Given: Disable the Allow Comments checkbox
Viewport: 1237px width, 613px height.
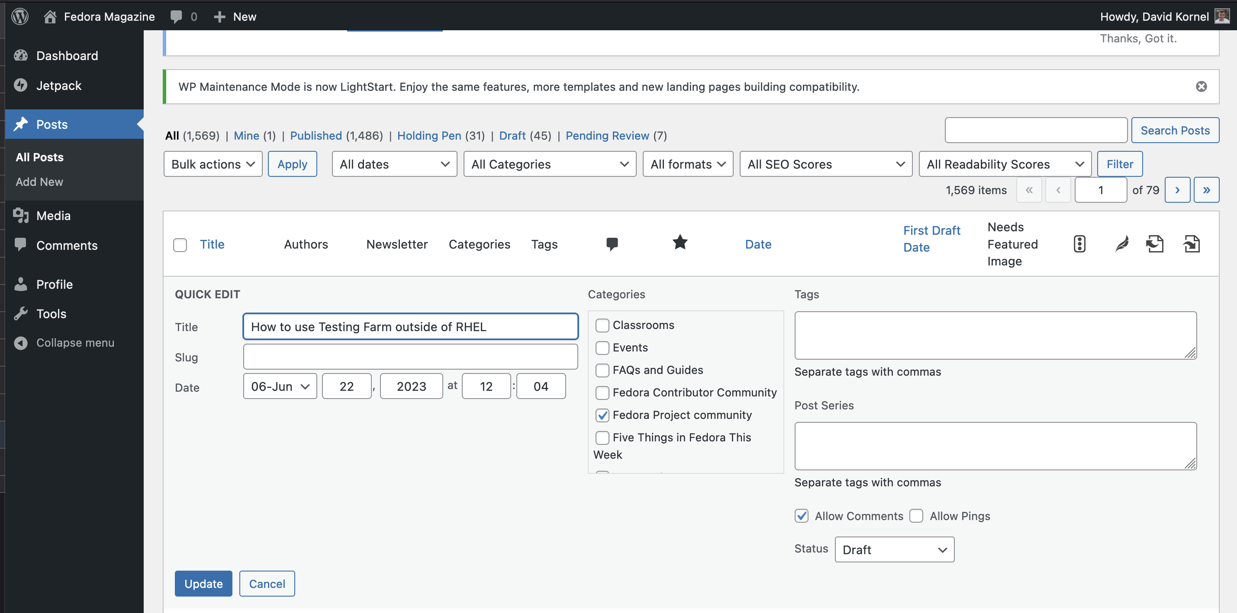Looking at the screenshot, I should click(802, 516).
